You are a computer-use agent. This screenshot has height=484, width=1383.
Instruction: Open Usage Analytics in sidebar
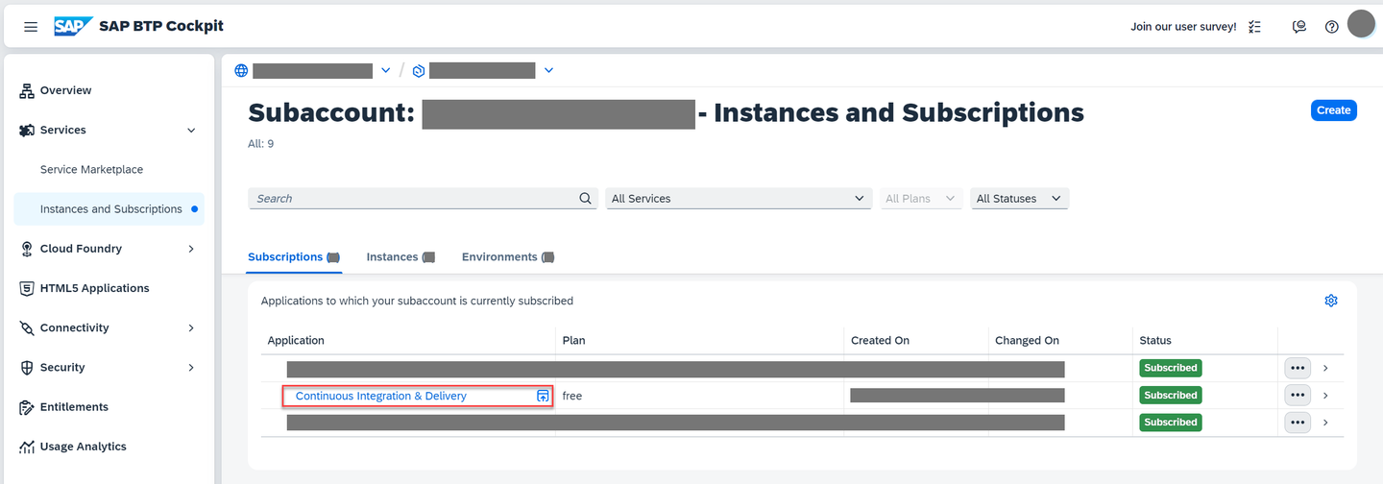[x=83, y=447]
